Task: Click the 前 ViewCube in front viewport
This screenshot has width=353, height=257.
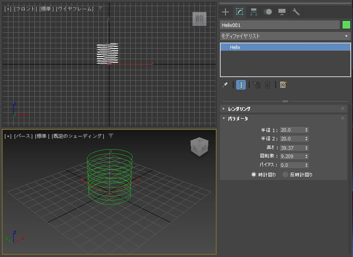Action: [199, 19]
